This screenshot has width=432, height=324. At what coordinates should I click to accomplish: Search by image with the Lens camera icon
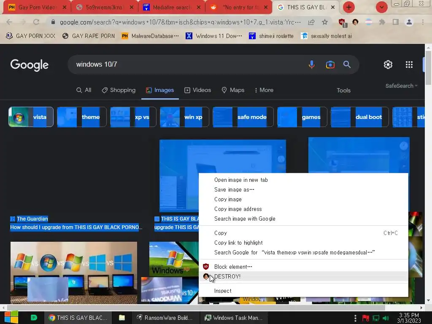point(330,65)
